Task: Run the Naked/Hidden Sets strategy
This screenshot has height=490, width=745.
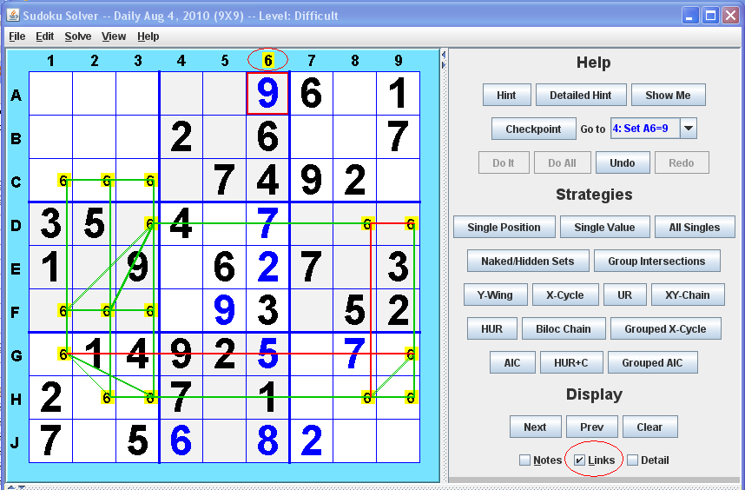Action: tap(528, 261)
